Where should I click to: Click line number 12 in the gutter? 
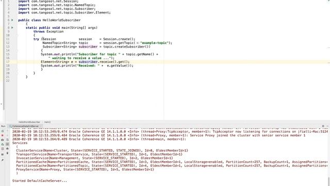coord(8,43)
